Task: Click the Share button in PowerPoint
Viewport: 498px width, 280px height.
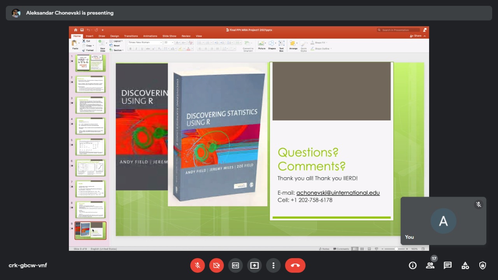Action: [x=416, y=36]
